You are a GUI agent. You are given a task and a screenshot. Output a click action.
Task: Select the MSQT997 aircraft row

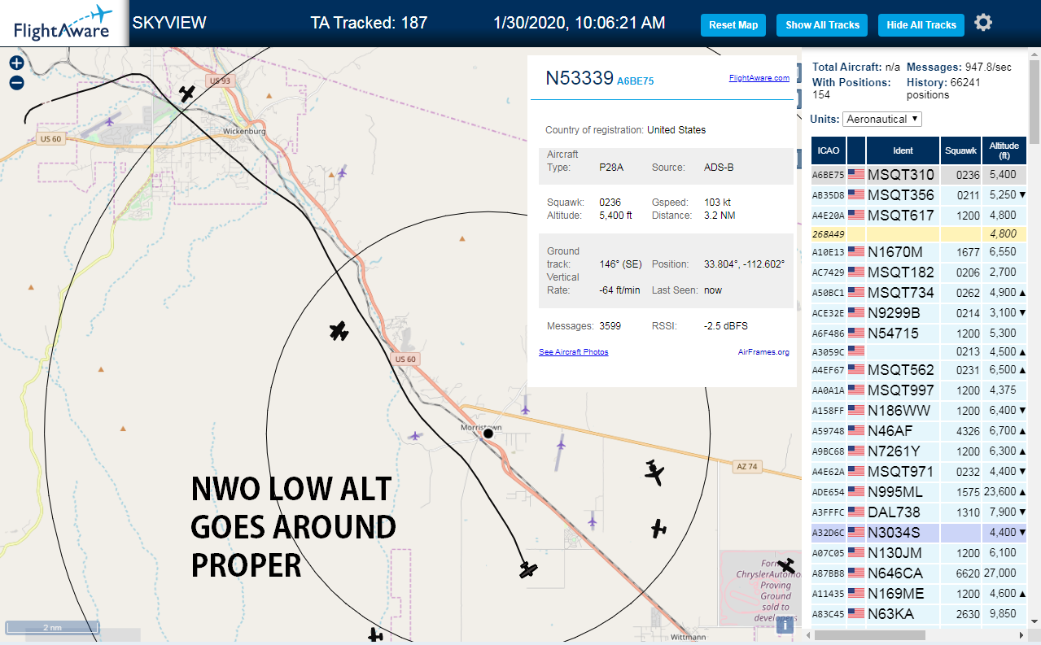tap(919, 390)
